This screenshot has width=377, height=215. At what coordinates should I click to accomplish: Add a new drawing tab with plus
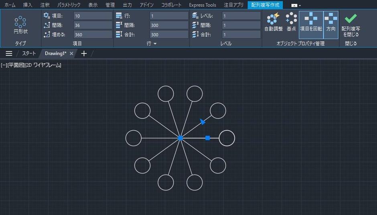point(83,53)
